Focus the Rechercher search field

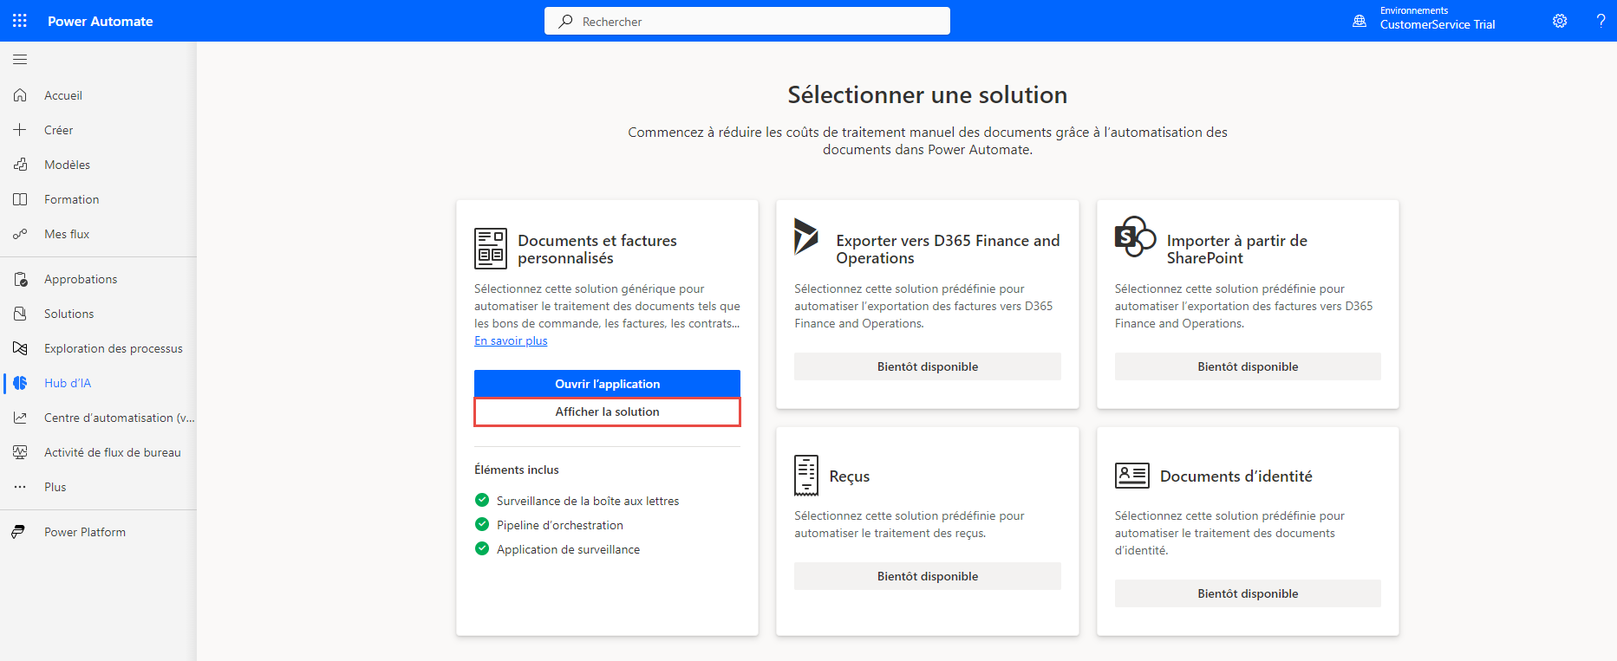[x=747, y=21]
